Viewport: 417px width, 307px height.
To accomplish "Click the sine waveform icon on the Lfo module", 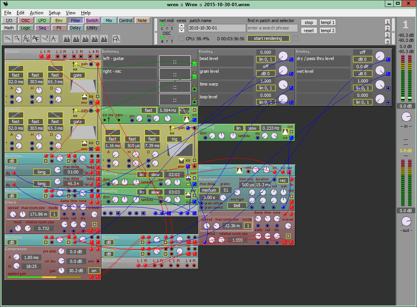I will 184,110.
